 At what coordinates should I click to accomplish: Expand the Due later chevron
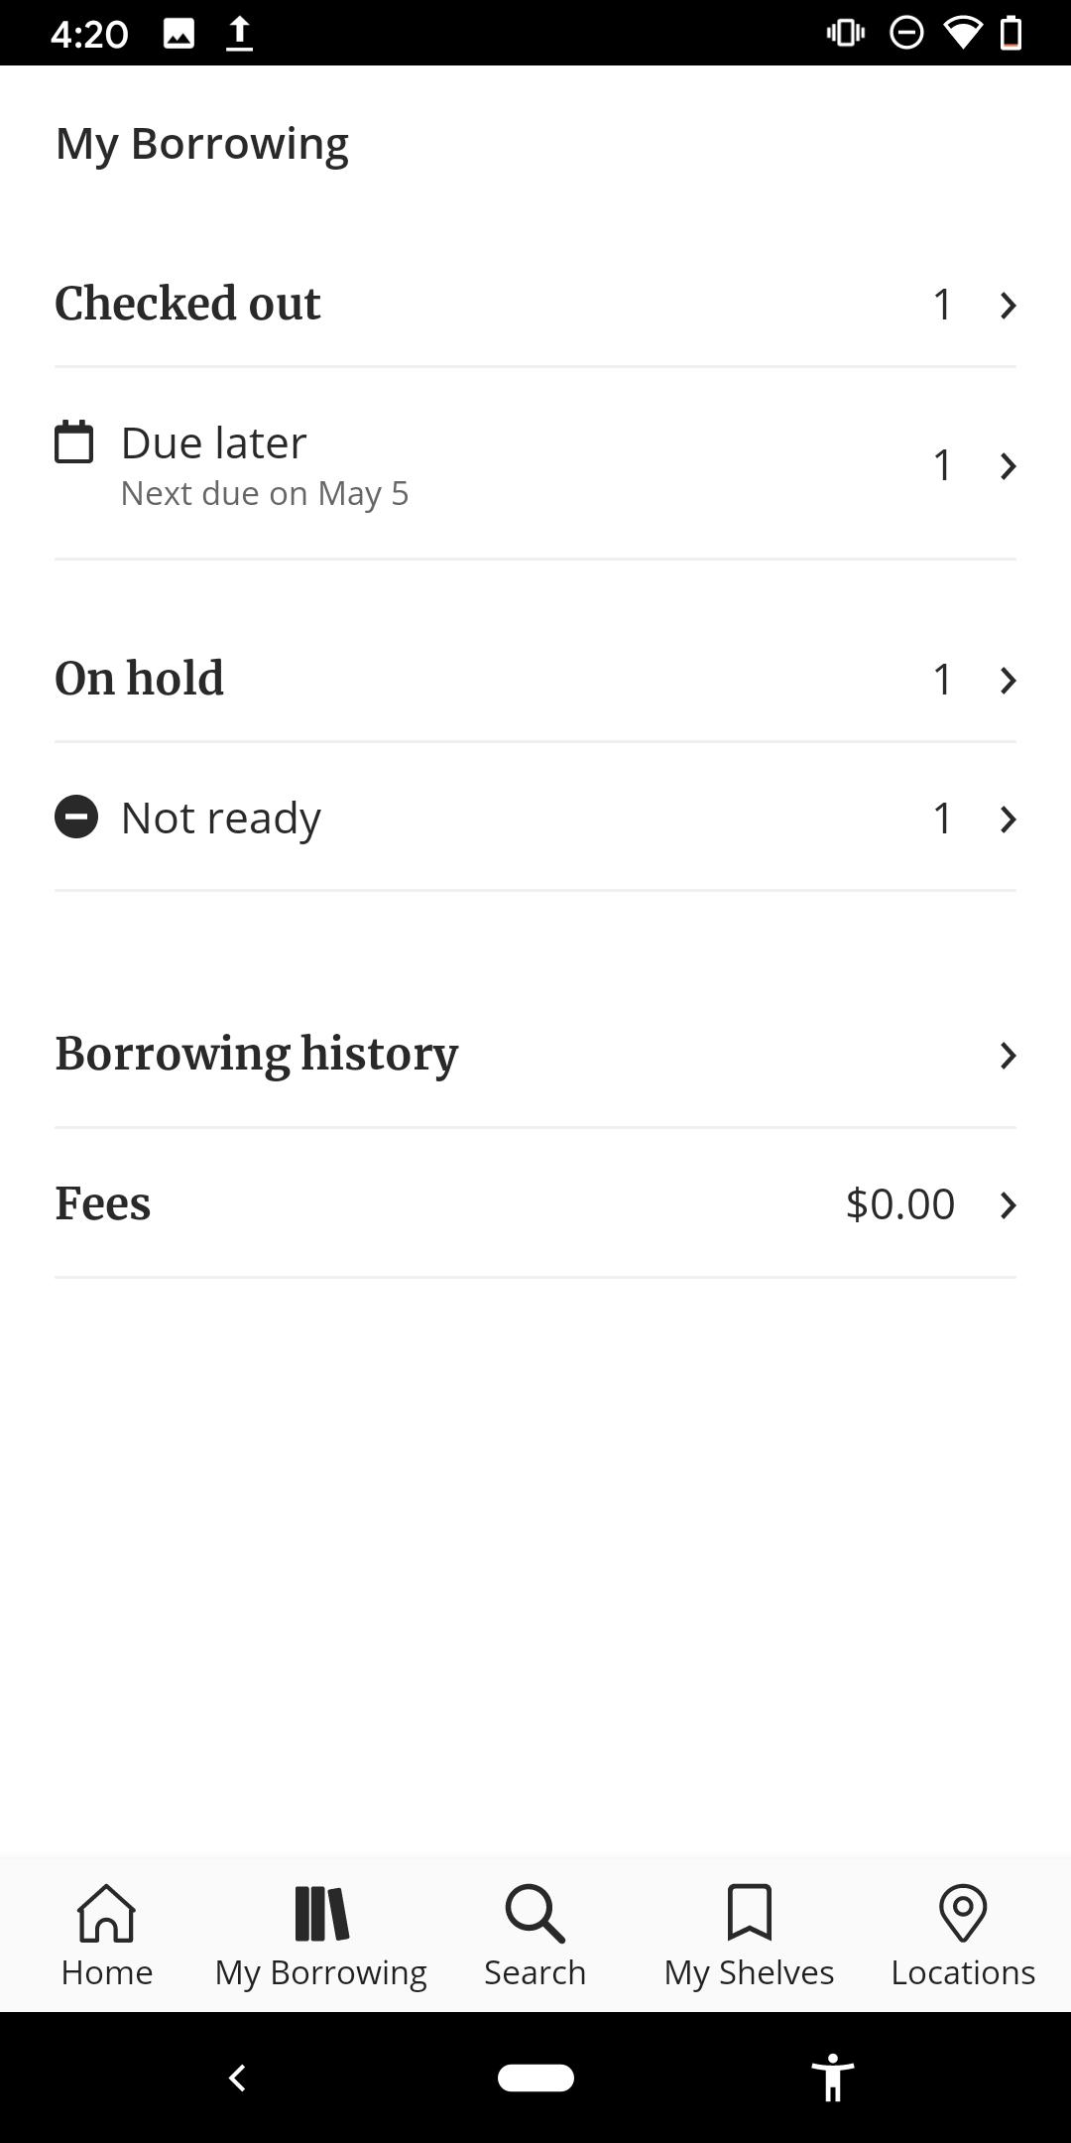[x=1008, y=465]
